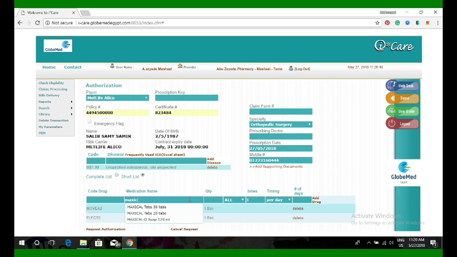Click the Medication Name field containing maxic

[x=164, y=200]
